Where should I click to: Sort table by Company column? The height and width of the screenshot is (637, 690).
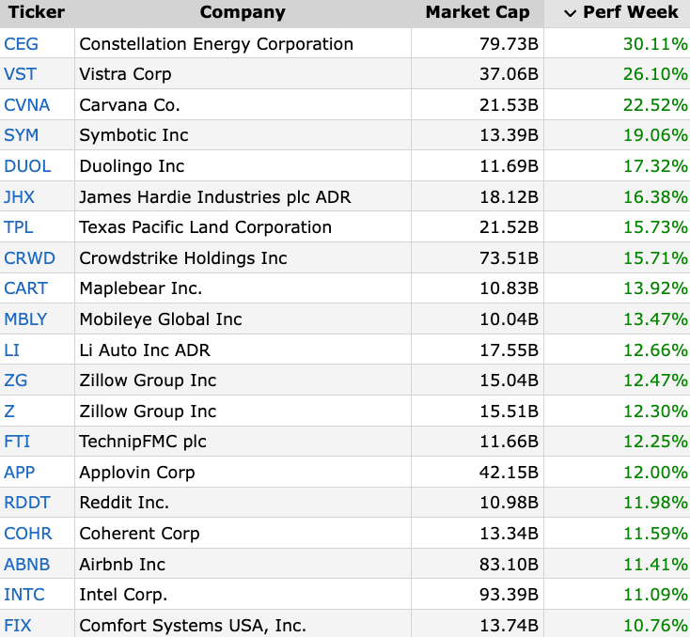click(x=243, y=12)
